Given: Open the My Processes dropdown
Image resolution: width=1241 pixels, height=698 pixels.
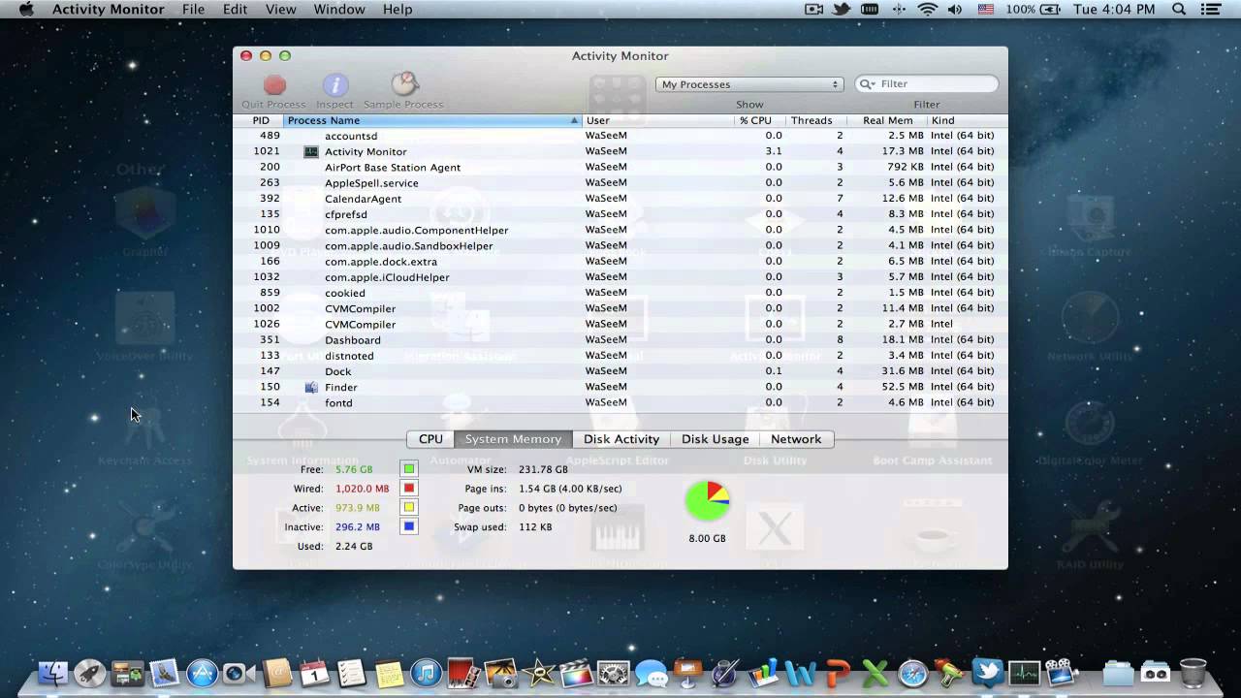Looking at the screenshot, I should 749,84.
